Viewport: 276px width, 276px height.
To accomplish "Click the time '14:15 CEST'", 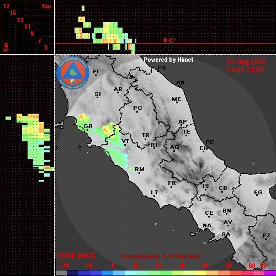I will tap(246, 70).
